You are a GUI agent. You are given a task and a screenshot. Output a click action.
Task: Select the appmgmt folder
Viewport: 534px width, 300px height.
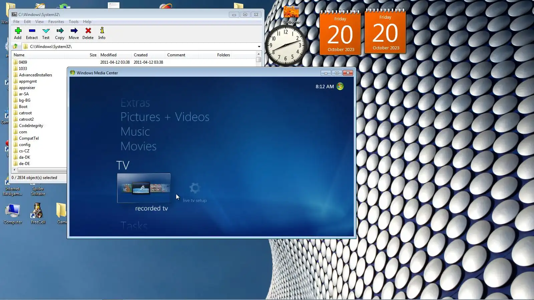28,81
